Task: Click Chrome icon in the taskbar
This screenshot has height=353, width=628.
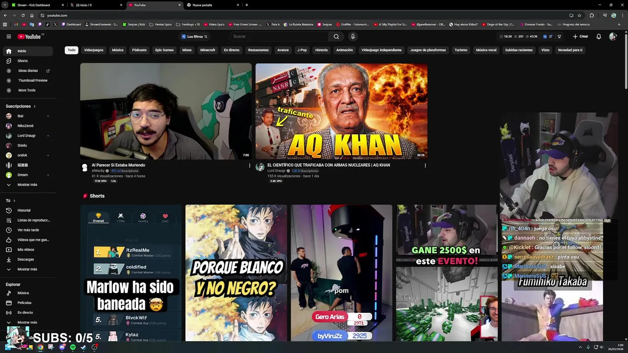Action: point(40,347)
